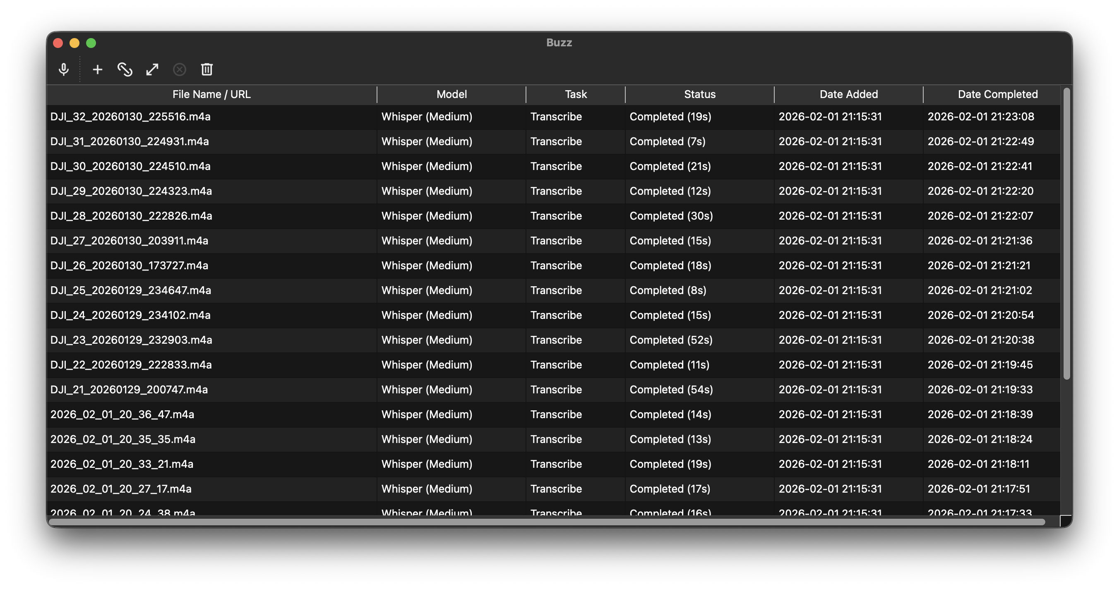Image resolution: width=1119 pixels, height=589 pixels.
Task: Sort by the Model column header
Action: pyautogui.click(x=451, y=94)
